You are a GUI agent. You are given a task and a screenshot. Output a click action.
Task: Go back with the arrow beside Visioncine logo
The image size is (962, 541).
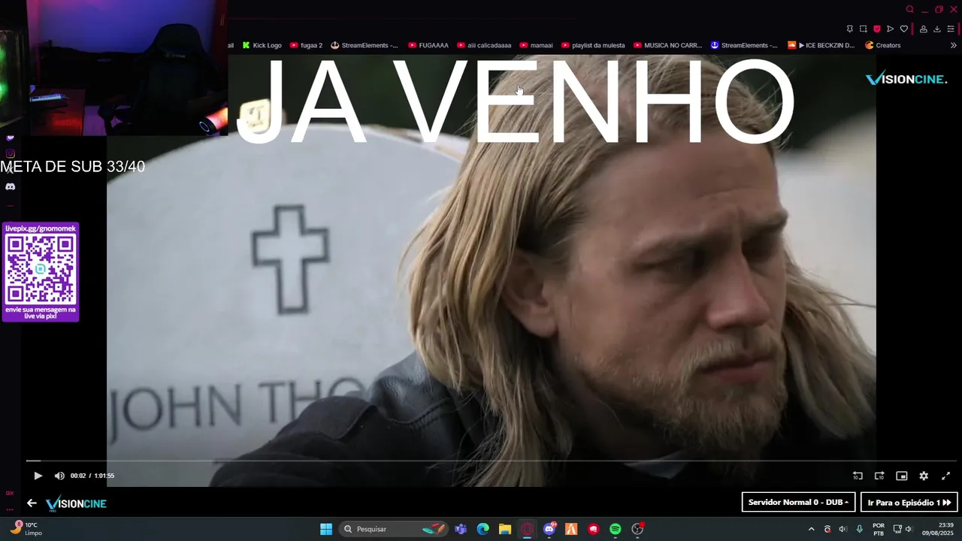[x=32, y=503]
